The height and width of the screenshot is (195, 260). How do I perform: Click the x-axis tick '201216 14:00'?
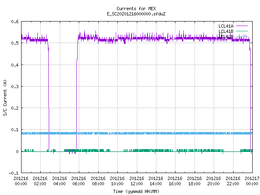[156, 181]
